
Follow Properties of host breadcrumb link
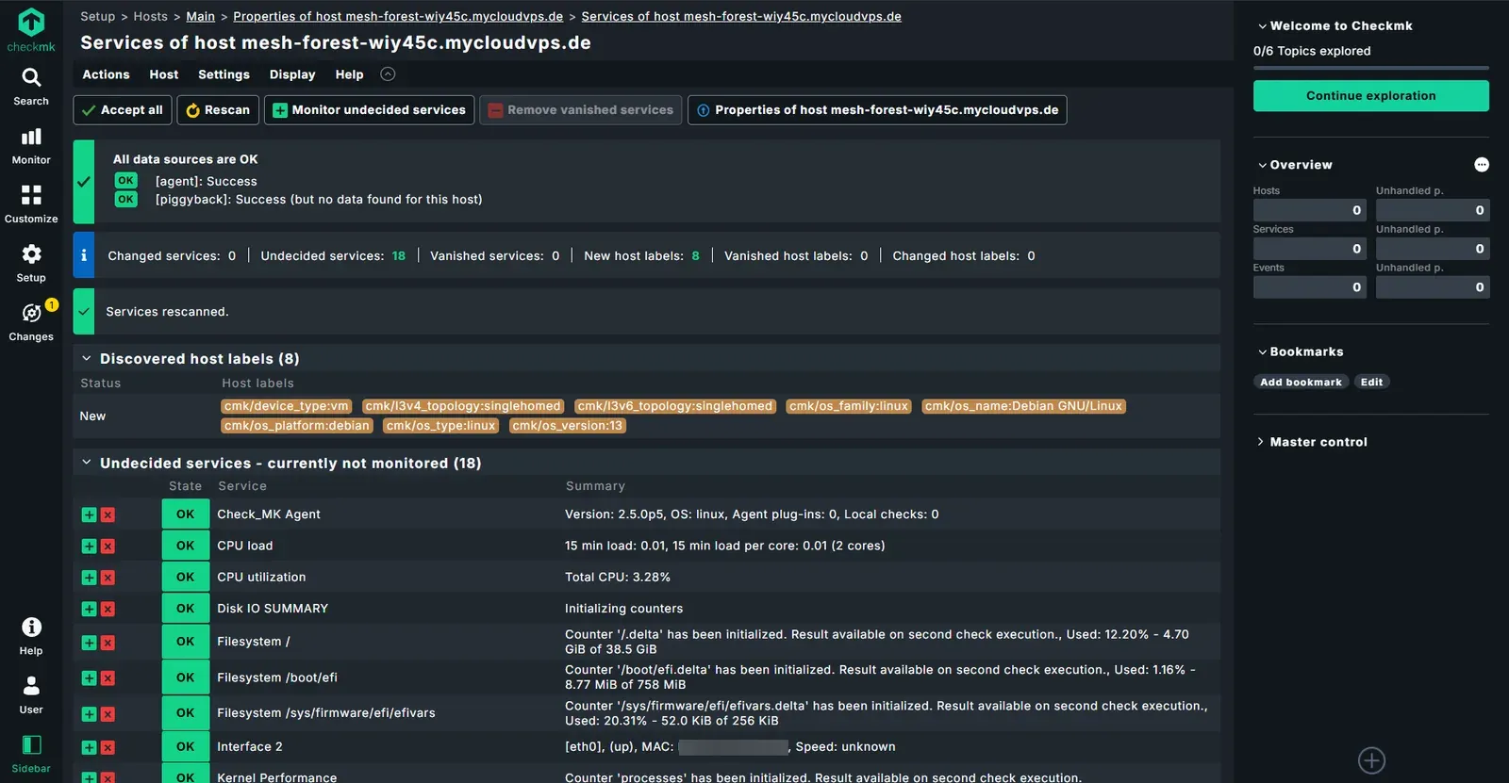tap(398, 16)
